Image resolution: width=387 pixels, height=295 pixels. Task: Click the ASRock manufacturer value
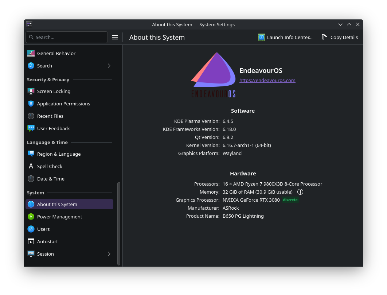pos(231,208)
